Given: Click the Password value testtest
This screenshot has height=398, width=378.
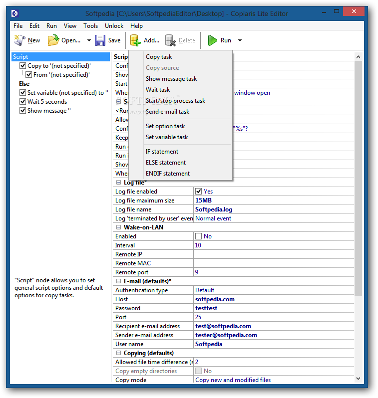Looking at the screenshot, I should pyautogui.click(x=206, y=308).
